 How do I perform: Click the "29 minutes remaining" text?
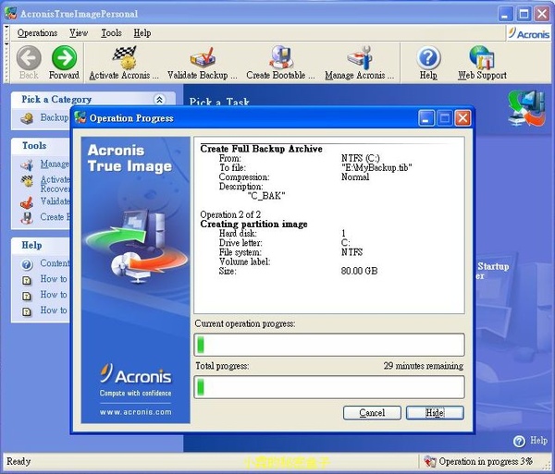pos(424,366)
